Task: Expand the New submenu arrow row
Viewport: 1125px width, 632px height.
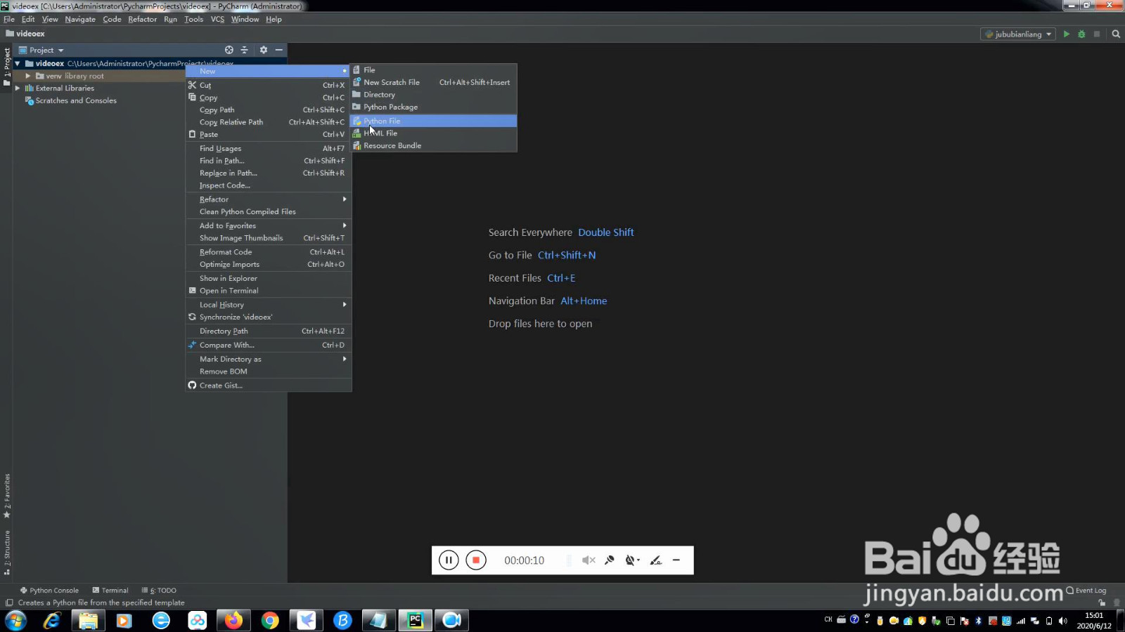Action: pos(269,71)
